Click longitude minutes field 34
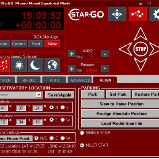The height and width of the screenshot is (159, 159). (21, 122)
